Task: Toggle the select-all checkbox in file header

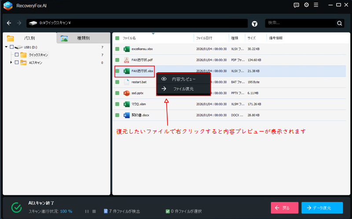Action: click(117, 38)
